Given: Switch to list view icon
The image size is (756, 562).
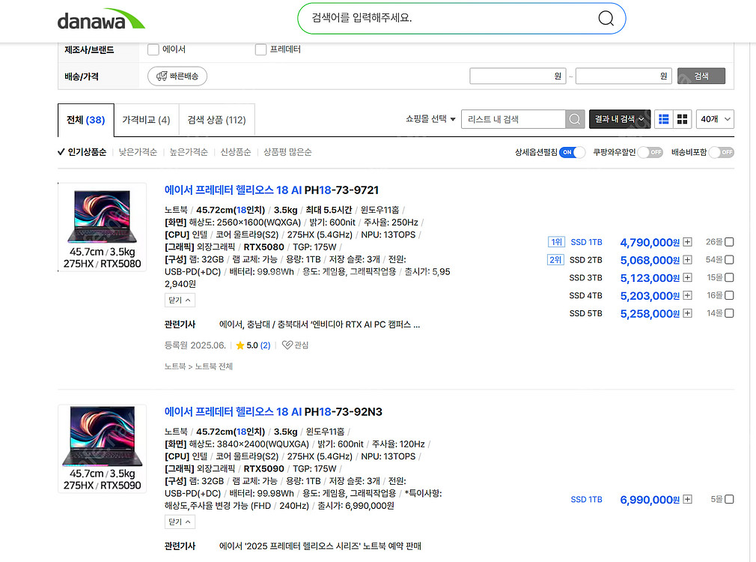Looking at the screenshot, I should (x=664, y=119).
